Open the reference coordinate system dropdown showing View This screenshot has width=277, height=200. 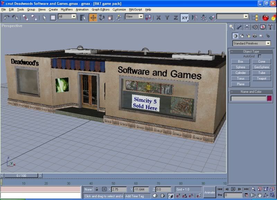134,17
